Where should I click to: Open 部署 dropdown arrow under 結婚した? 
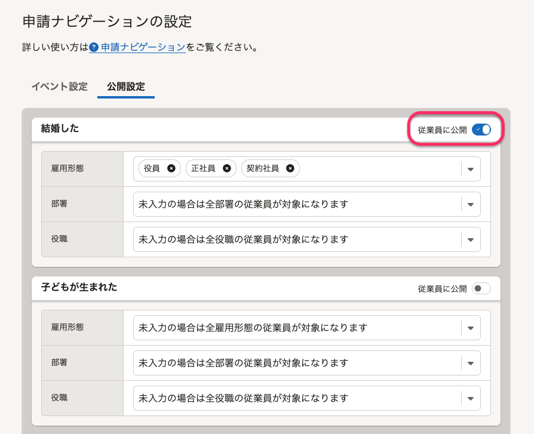tap(471, 204)
